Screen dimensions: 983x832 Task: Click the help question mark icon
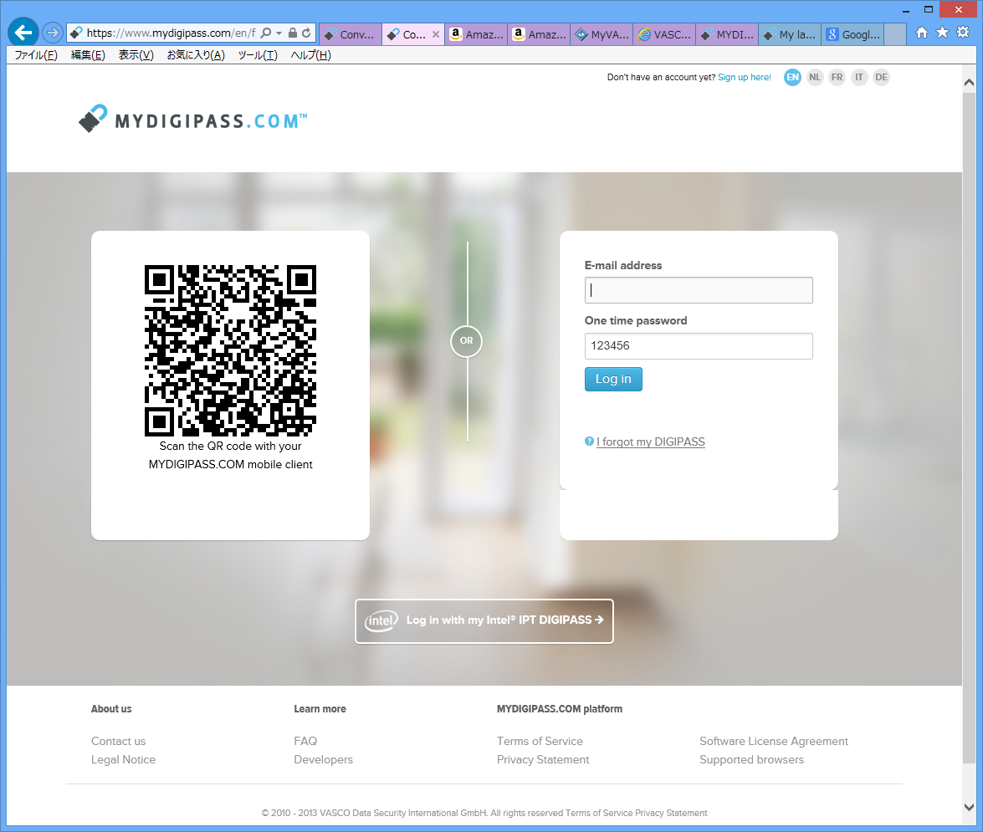pos(589,441)
